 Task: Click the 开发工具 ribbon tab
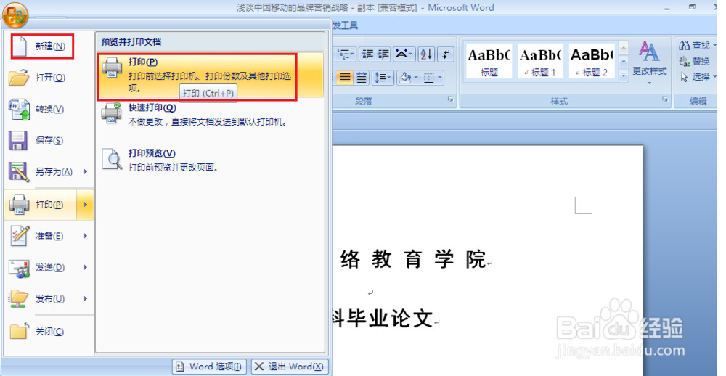pyautogui.click(x=345, y=25)
